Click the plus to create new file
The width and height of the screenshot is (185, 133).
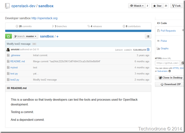tap(57, 36)
